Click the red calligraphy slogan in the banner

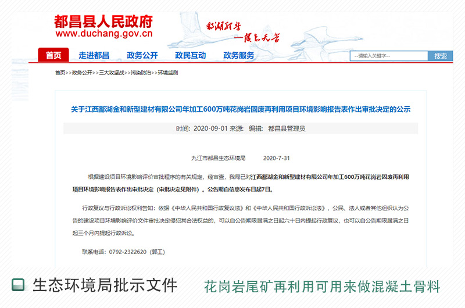point(243,32)
